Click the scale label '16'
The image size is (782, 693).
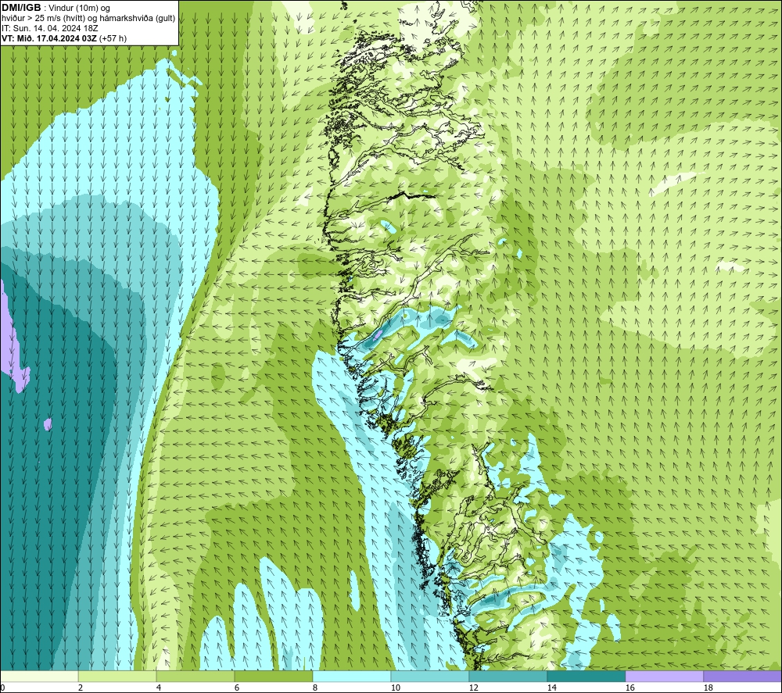point(630,688)
